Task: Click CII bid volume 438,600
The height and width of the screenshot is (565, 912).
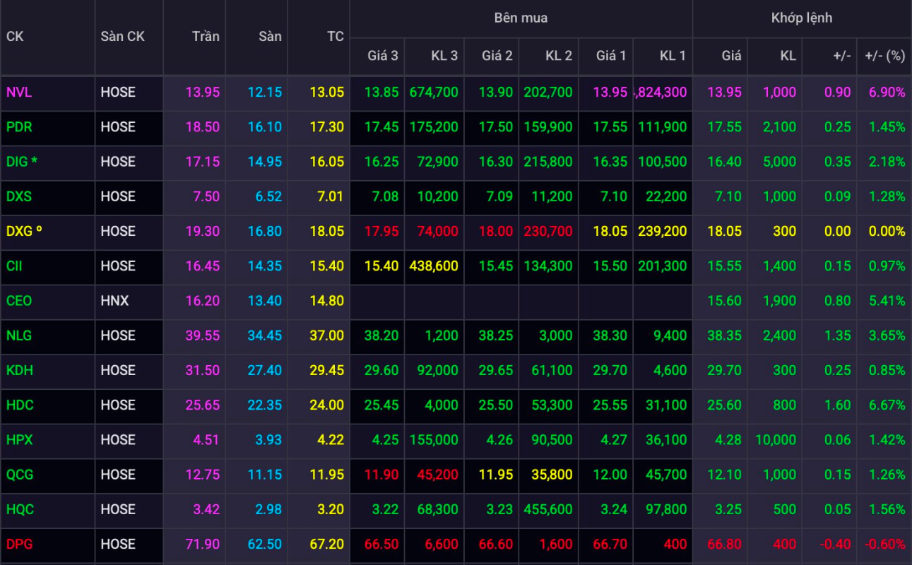Action: click(434, 266)
